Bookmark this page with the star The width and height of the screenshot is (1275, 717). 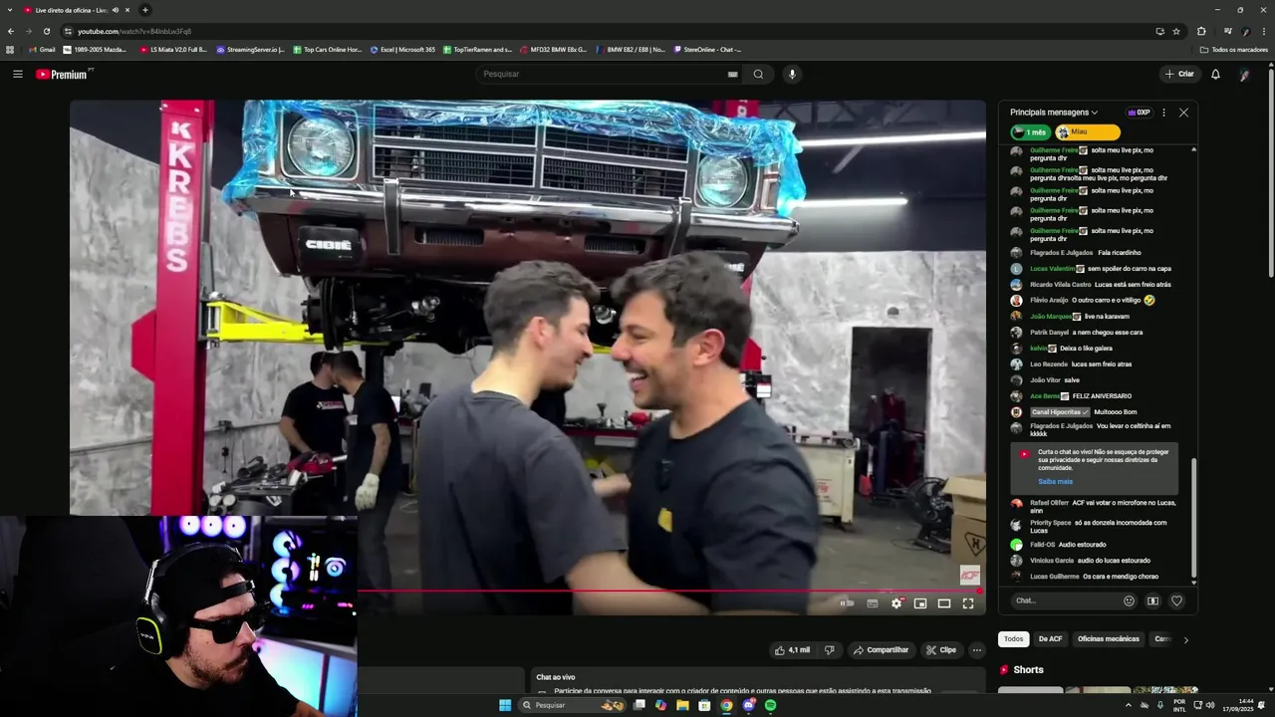pos(1176,31)
